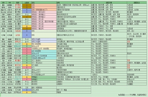Viewport: 148px width, 97px height.
Task: Select the 前排战士（群体输出）cell
Action: tap(44, 17)
